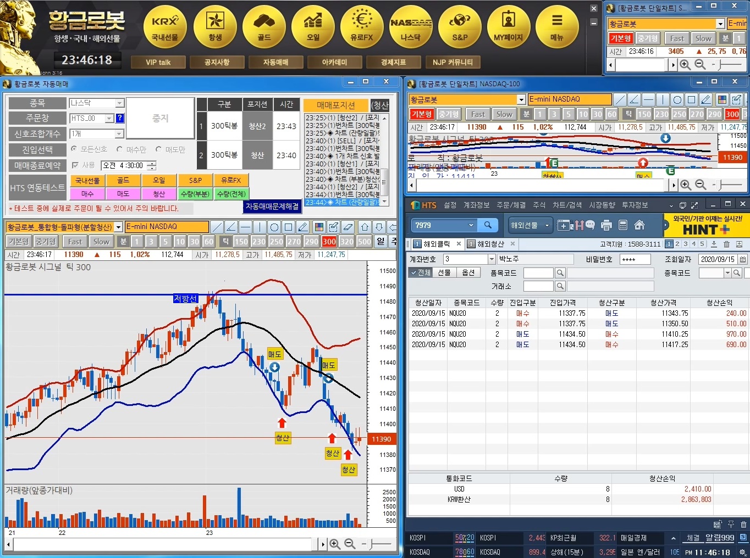750x558 pixels.
Task: Open the 유로FX gold coin icon
Action: coord(362,26)
